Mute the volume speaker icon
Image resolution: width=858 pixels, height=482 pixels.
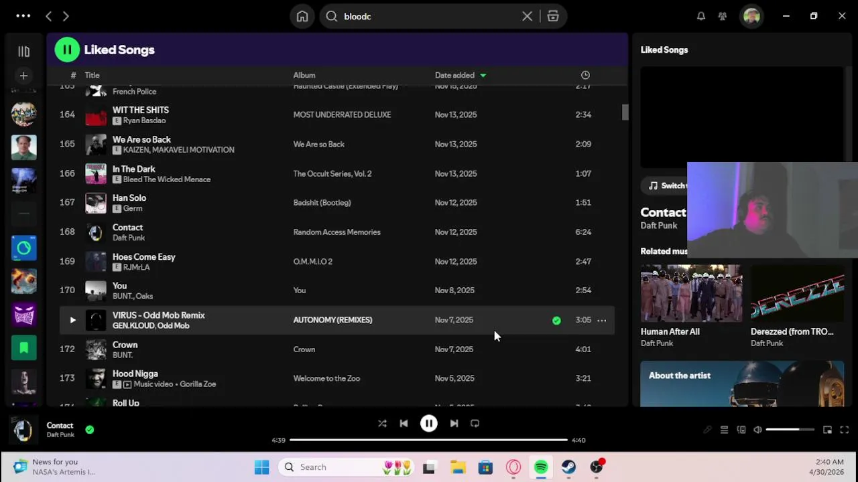[x=757, y=430]
